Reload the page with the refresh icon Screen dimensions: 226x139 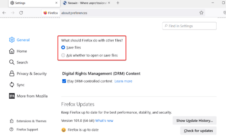[21, 13]
